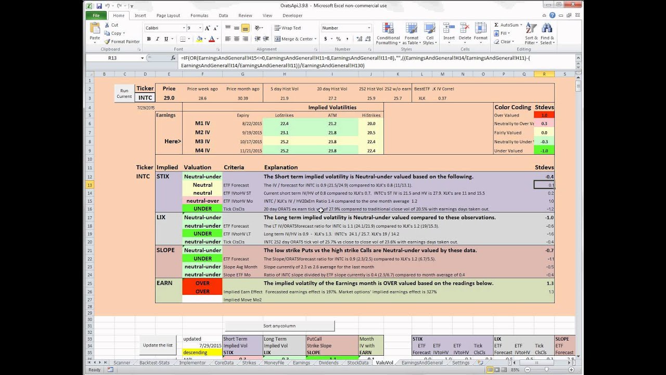The height and width of the screenshot is (375, 666).
Task: Switch to the Page Layout tab
Action: pos(168,16)
